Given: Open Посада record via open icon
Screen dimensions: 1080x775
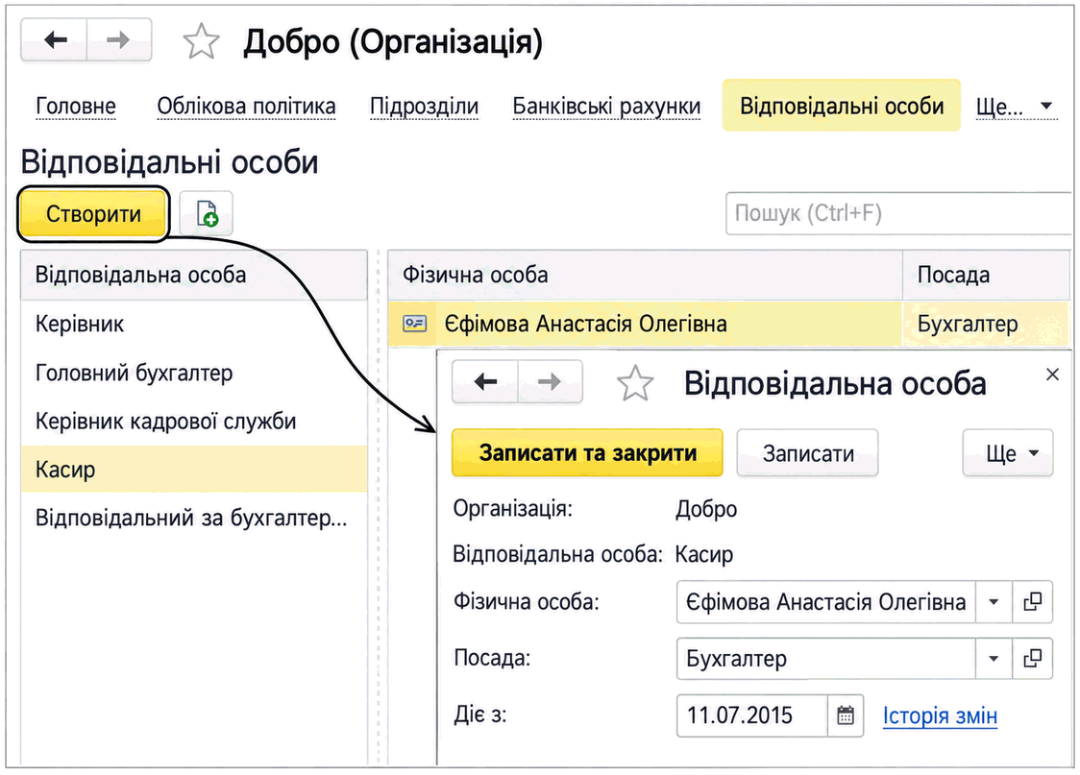Looking at the screenshot, I should tap(1032, 659).
